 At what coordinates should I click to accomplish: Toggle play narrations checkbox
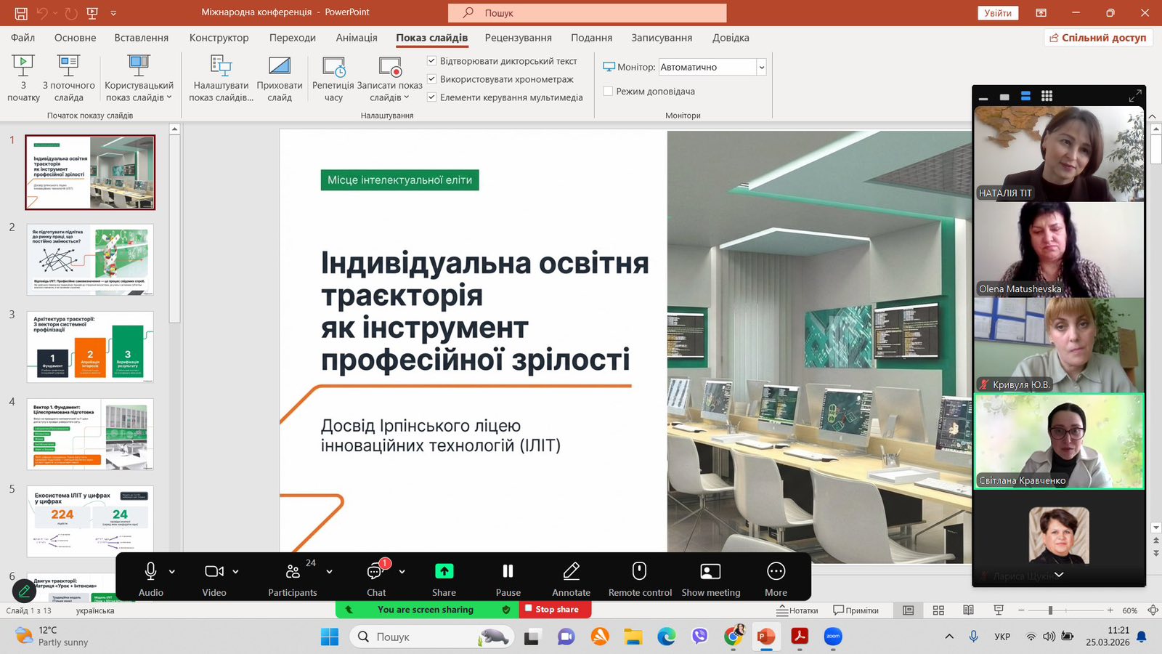pyautogui.click(x=432, y=61)
